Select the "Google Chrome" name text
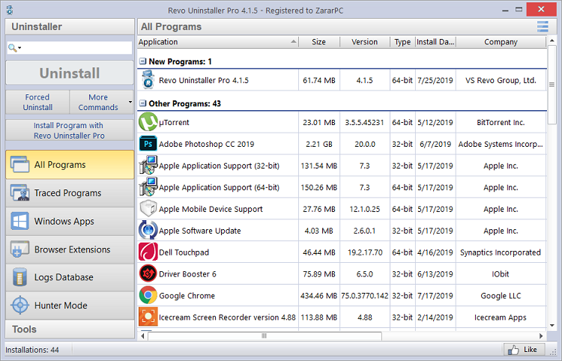Viewport: 562px width, 361px height. [187, 295]
